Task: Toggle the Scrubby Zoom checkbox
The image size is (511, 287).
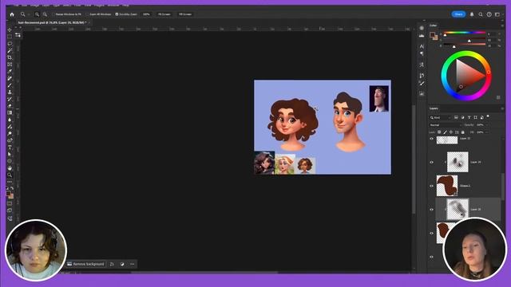Action: (x=117, y=14)
